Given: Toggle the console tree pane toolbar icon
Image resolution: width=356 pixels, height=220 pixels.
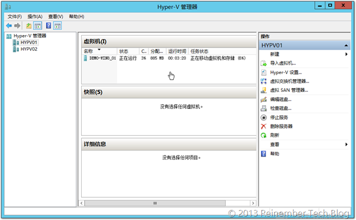Looking at the screenshot, I should coord(37,26).
